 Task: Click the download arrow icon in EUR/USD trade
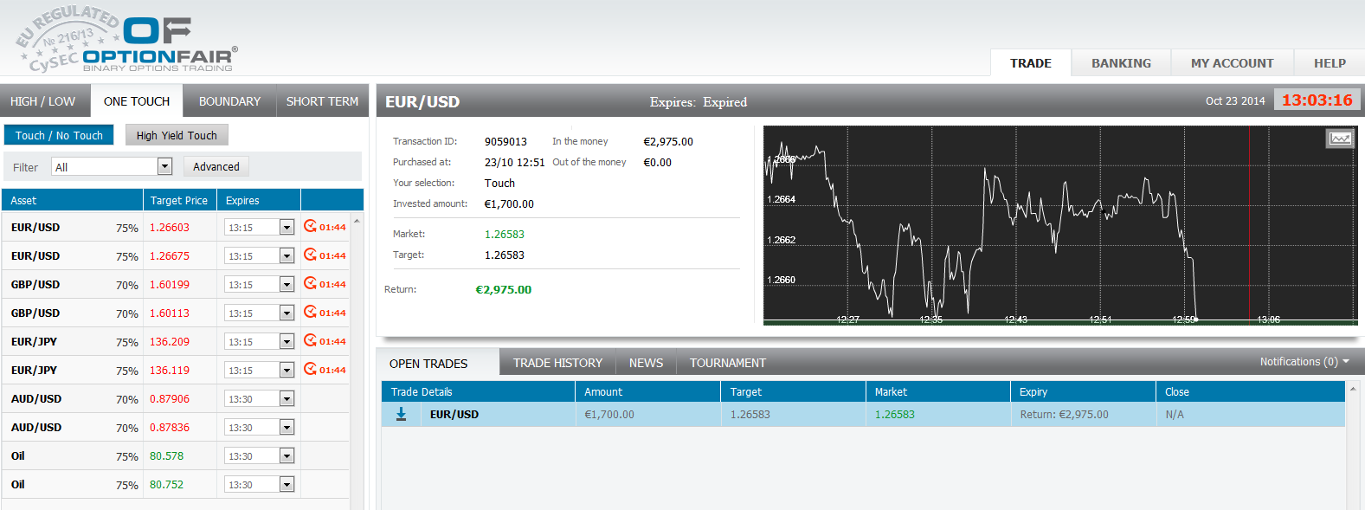click(x=401, y=415)
